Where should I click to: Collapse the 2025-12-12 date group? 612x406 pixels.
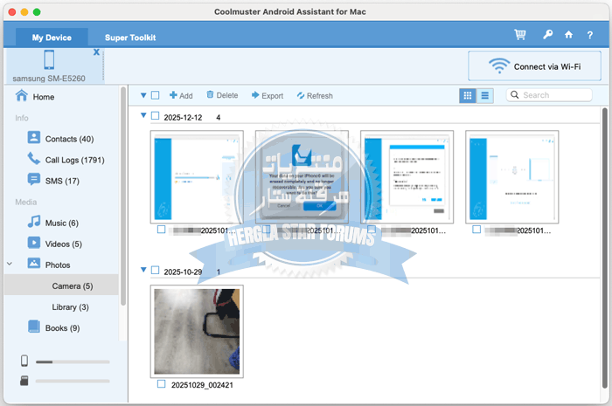[x=143, y=116]
